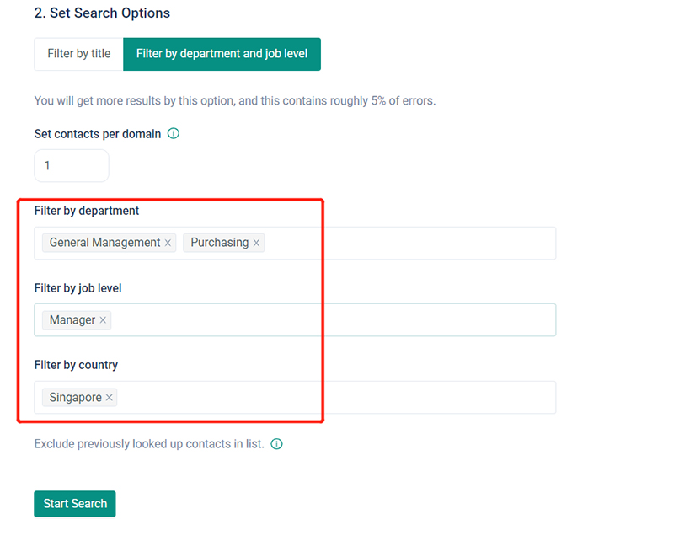Viewport: 695px width, 552px height.
Task: Select Filter by department and job level tab
Action: (222, 54)
